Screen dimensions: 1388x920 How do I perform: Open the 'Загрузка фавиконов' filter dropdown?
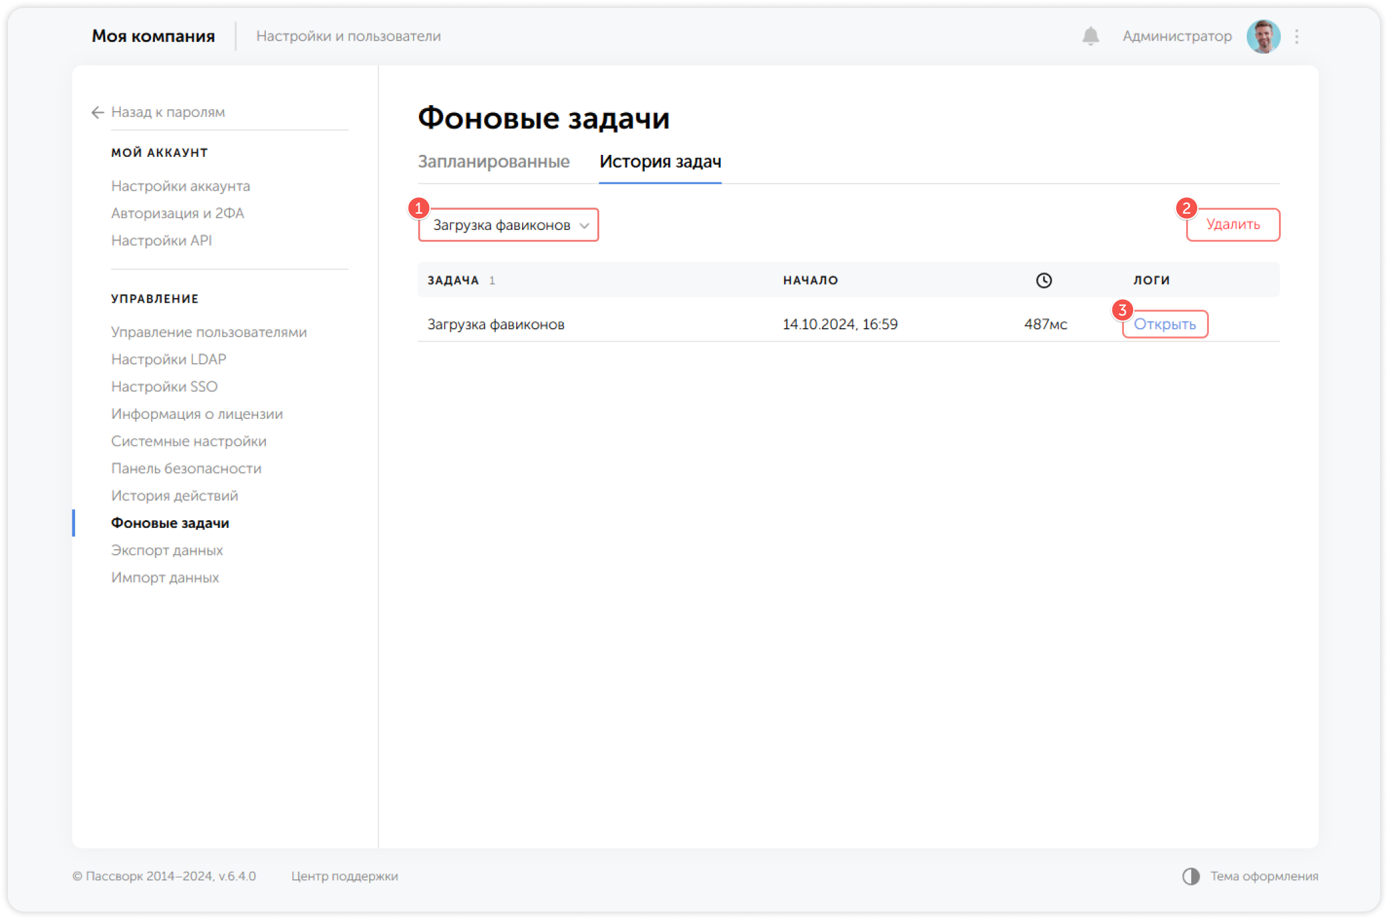[x=500, y=225]
